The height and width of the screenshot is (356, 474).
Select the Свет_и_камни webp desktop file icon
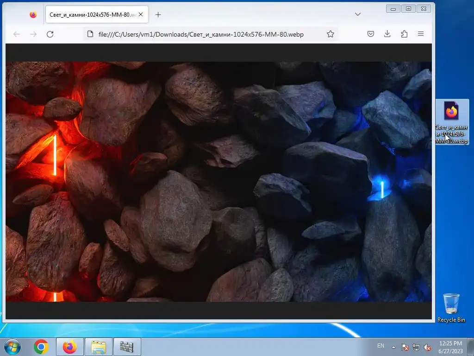[x=452, y=122]
